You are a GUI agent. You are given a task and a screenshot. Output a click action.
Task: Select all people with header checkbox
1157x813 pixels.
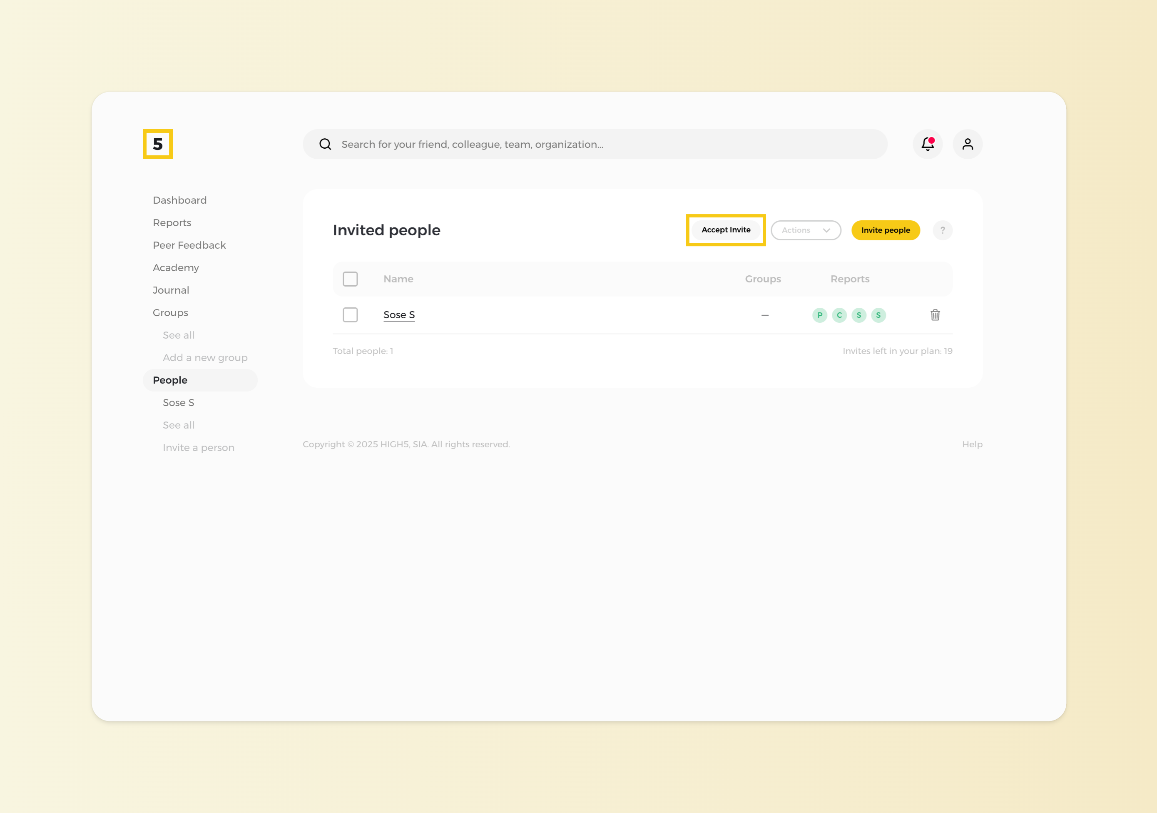click(x=350, y=279)
